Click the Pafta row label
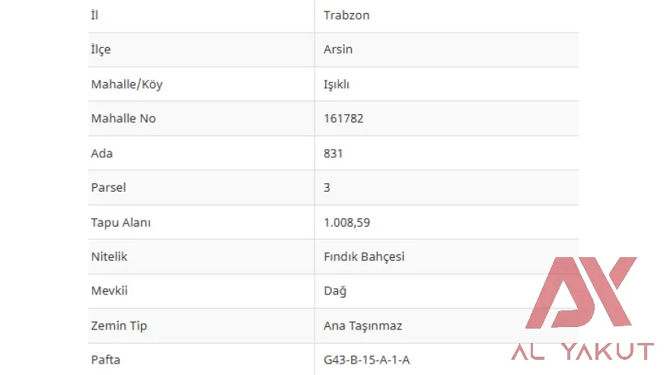667x375 pixels. pyautogui.click(x=105, y=360)
